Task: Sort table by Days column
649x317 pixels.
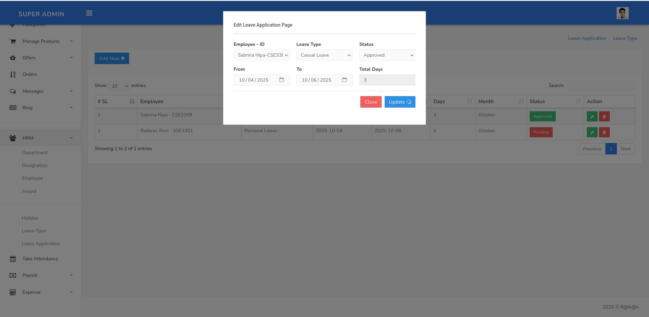Action: [453, 102]
